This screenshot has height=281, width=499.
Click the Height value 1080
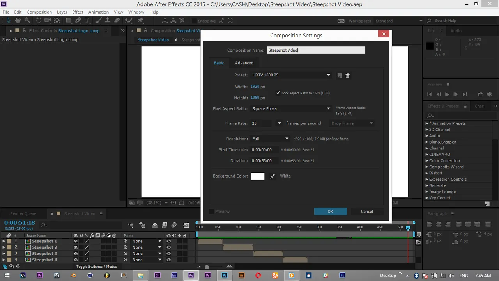(255, 98)
